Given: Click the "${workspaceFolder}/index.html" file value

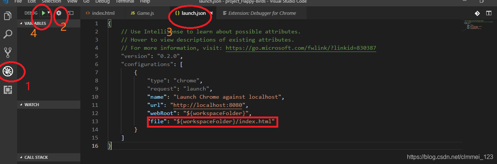Looking at the screenshot, I should (x=225, y=121).
